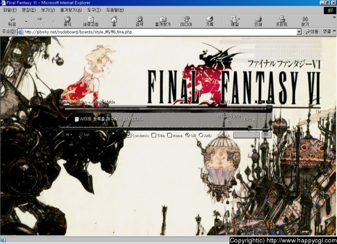Click the 해피씨지아이 author name
This screenshot has width=337, height=244.
point(229,119)
